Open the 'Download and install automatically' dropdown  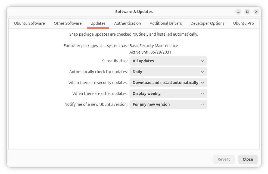pos(168,83)
